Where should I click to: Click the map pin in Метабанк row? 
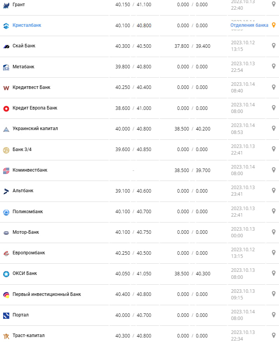[x=274, y=66]
